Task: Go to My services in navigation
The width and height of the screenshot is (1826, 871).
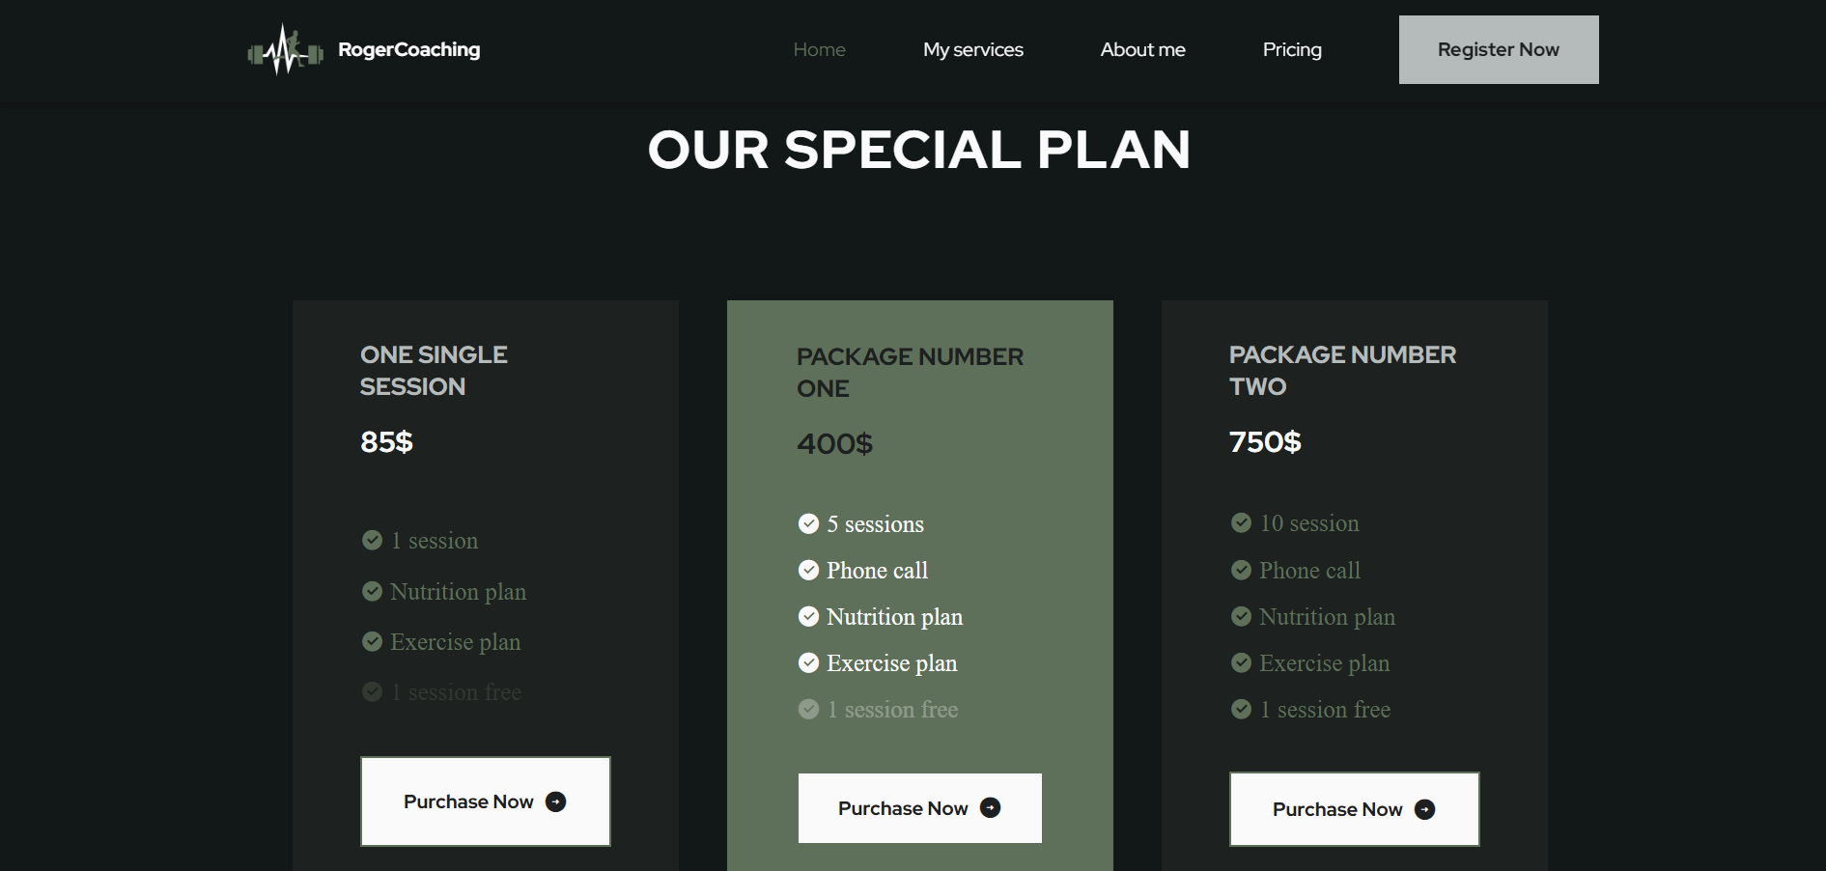Action: pyautogui.click(x=972, y=49)
